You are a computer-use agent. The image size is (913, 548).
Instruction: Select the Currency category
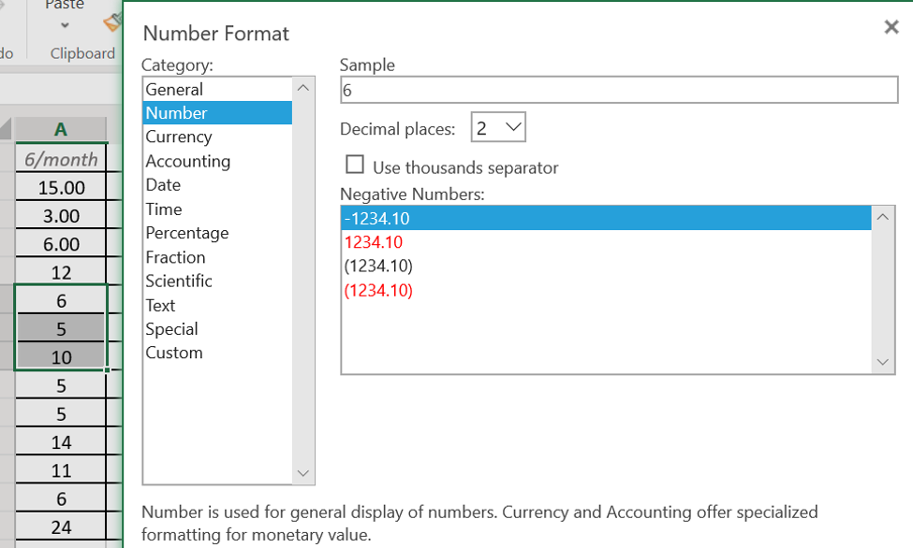click(179, 137)
